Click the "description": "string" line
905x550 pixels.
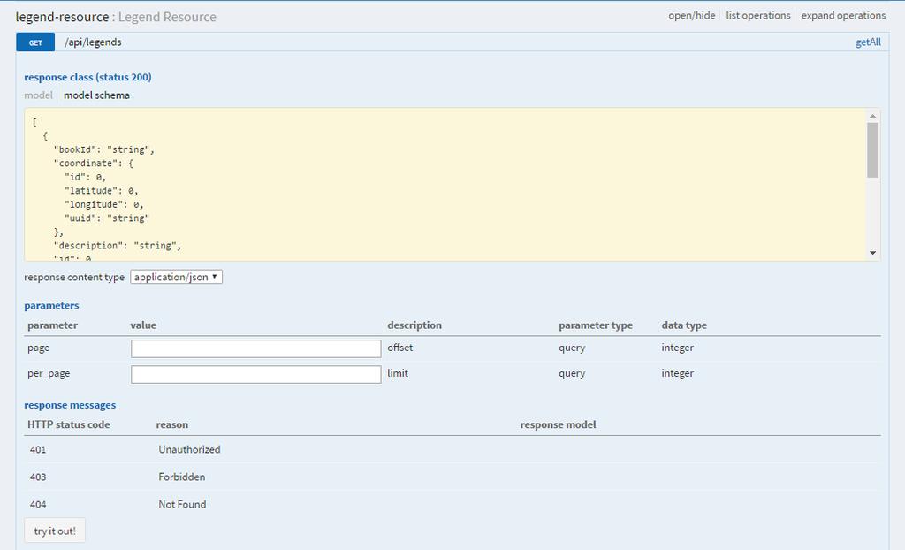pos(118,246)
